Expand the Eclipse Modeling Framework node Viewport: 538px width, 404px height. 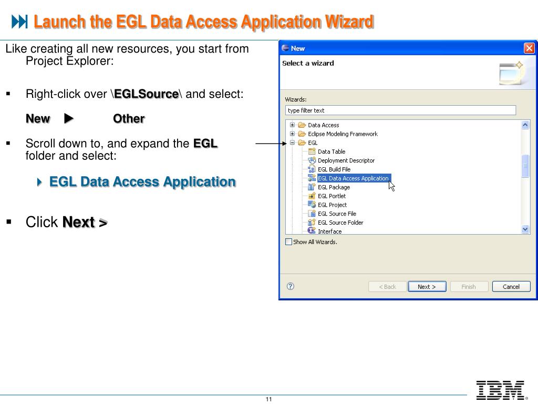click(x=292, y=134)
